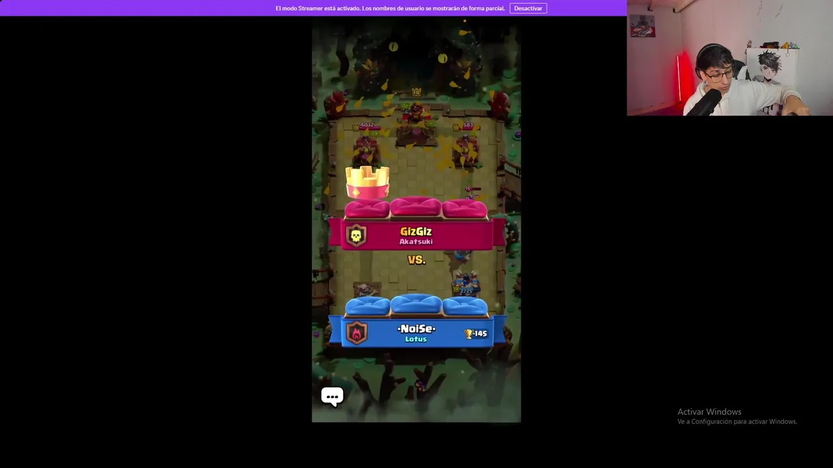Click the golden crown above GizGiz's banner
This screenshot has height=468, width=833.
[x=368, y=182]
